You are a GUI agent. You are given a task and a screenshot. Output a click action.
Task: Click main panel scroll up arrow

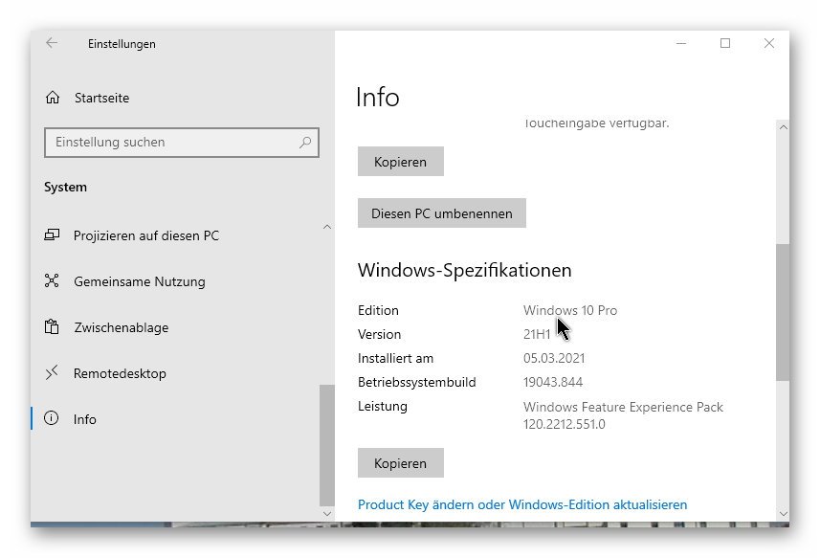coord(783,127)
